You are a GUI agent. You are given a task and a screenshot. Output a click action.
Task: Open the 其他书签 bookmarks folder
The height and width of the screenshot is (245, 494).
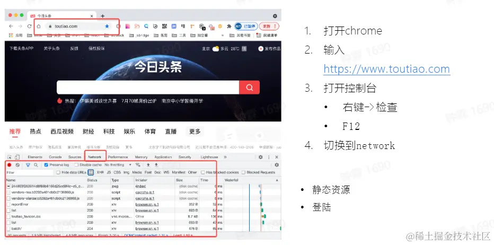pos(240,36)
